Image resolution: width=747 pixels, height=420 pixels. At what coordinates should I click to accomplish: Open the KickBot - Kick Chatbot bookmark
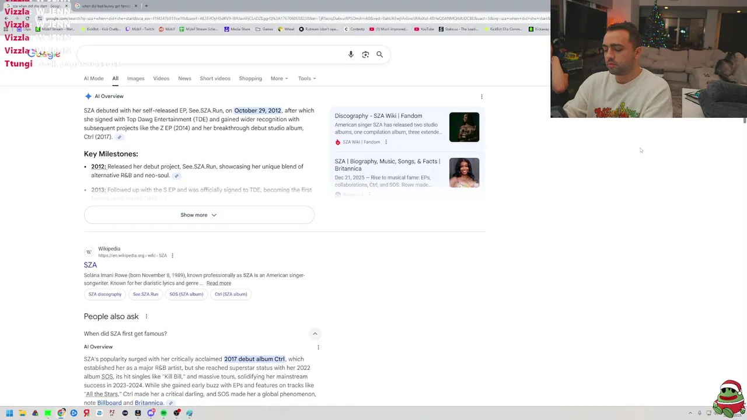100,29
